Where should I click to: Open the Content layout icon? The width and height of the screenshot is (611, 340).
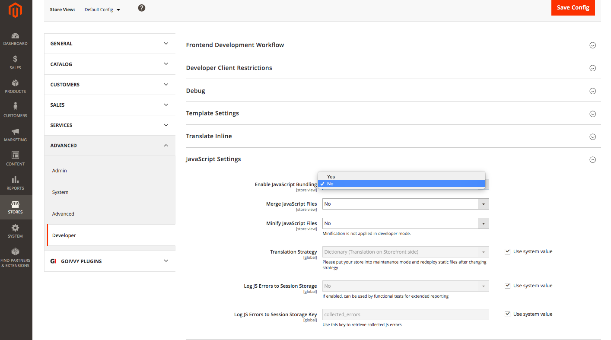pyautogui.click(x=16, y=156)
